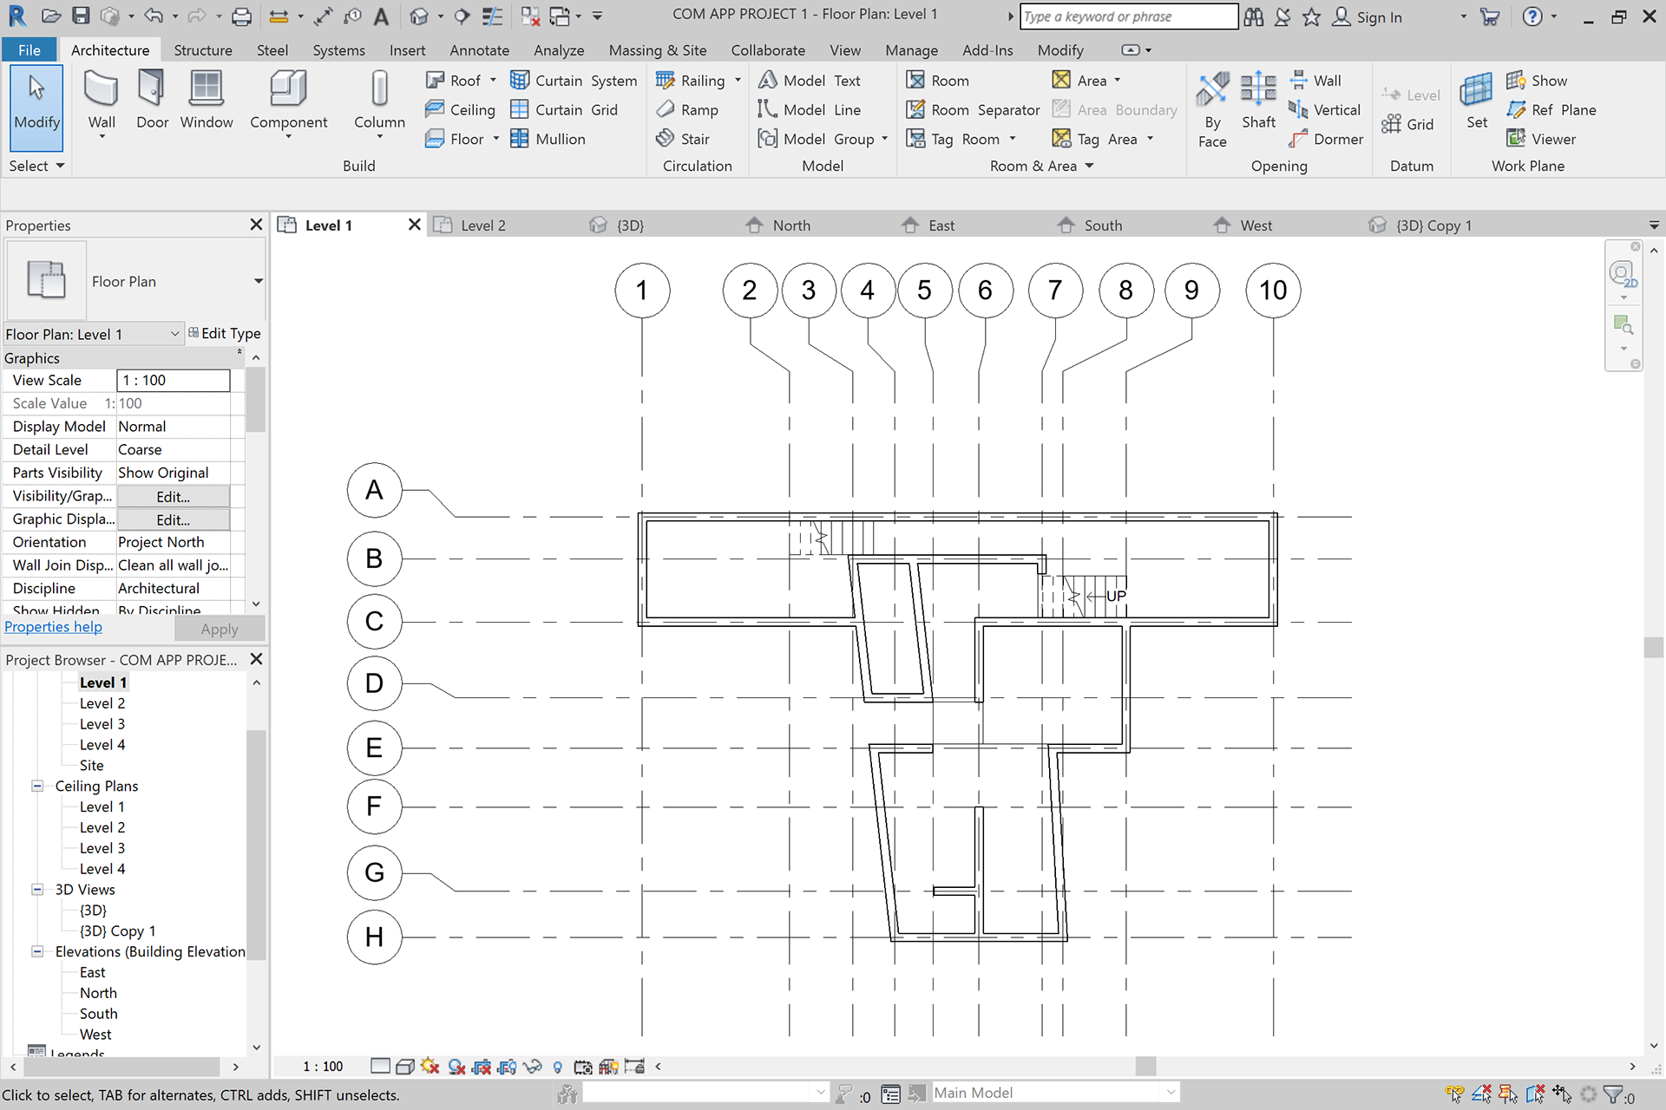The width and height of the screenshot is (1666, 1110).
Task: Click the drawing area horizontal scrollbar thumb
Action: click(x=1145, y=1066)
